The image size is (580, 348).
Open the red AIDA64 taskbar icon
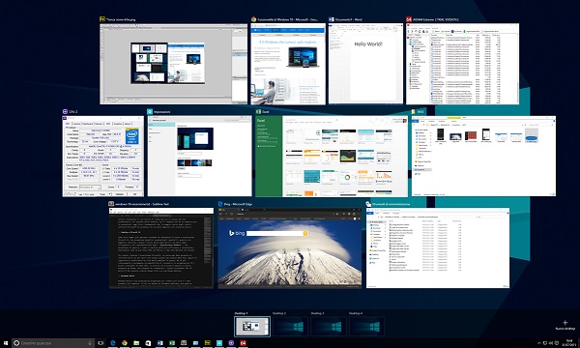point(243,343)
